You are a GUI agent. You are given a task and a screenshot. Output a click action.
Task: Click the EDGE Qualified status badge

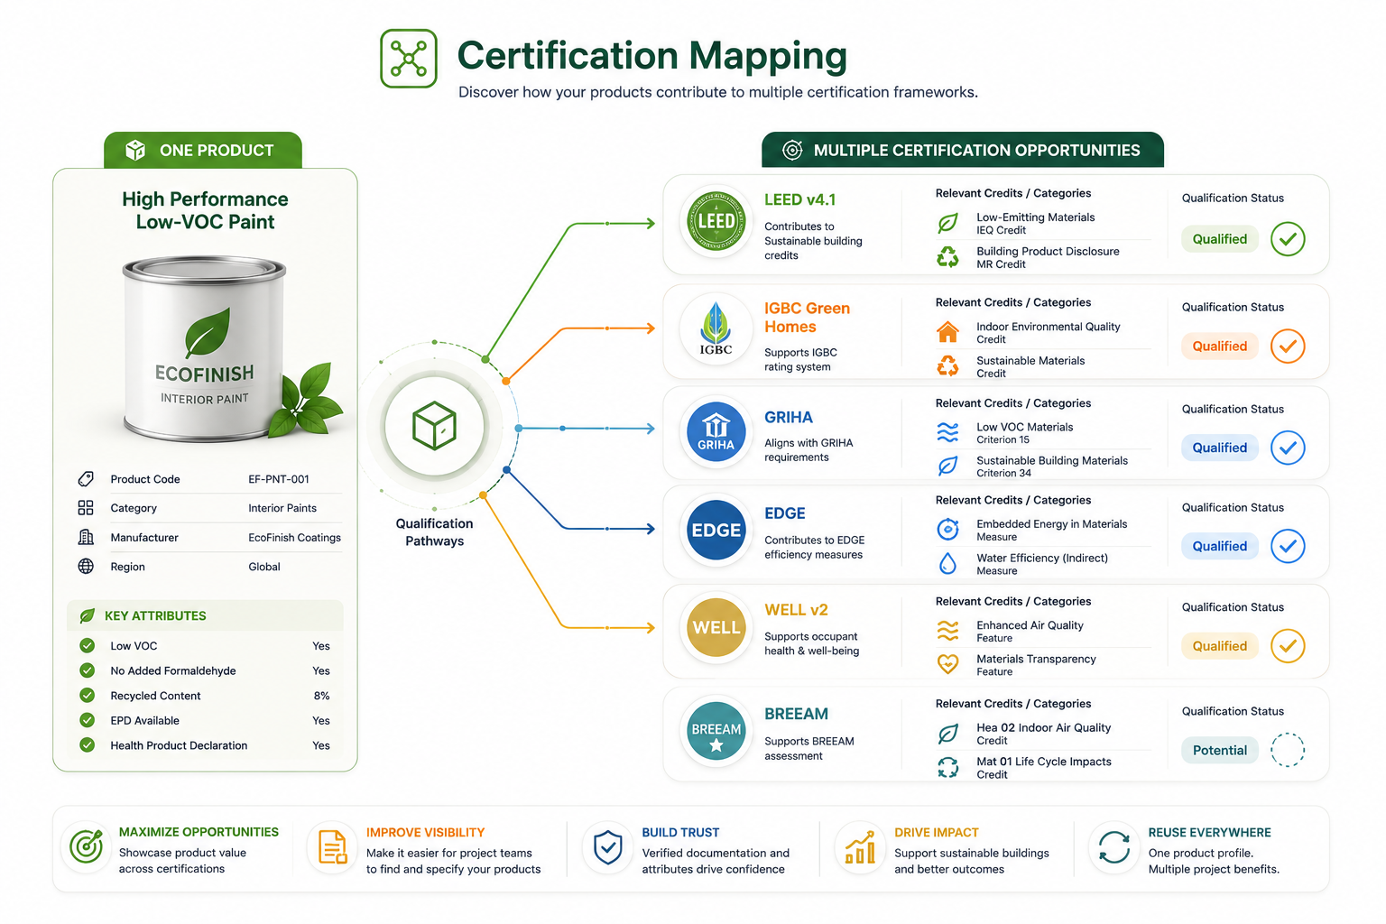pos(1220,546)
